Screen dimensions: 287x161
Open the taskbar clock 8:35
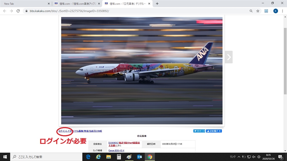[x=268, y=157]
